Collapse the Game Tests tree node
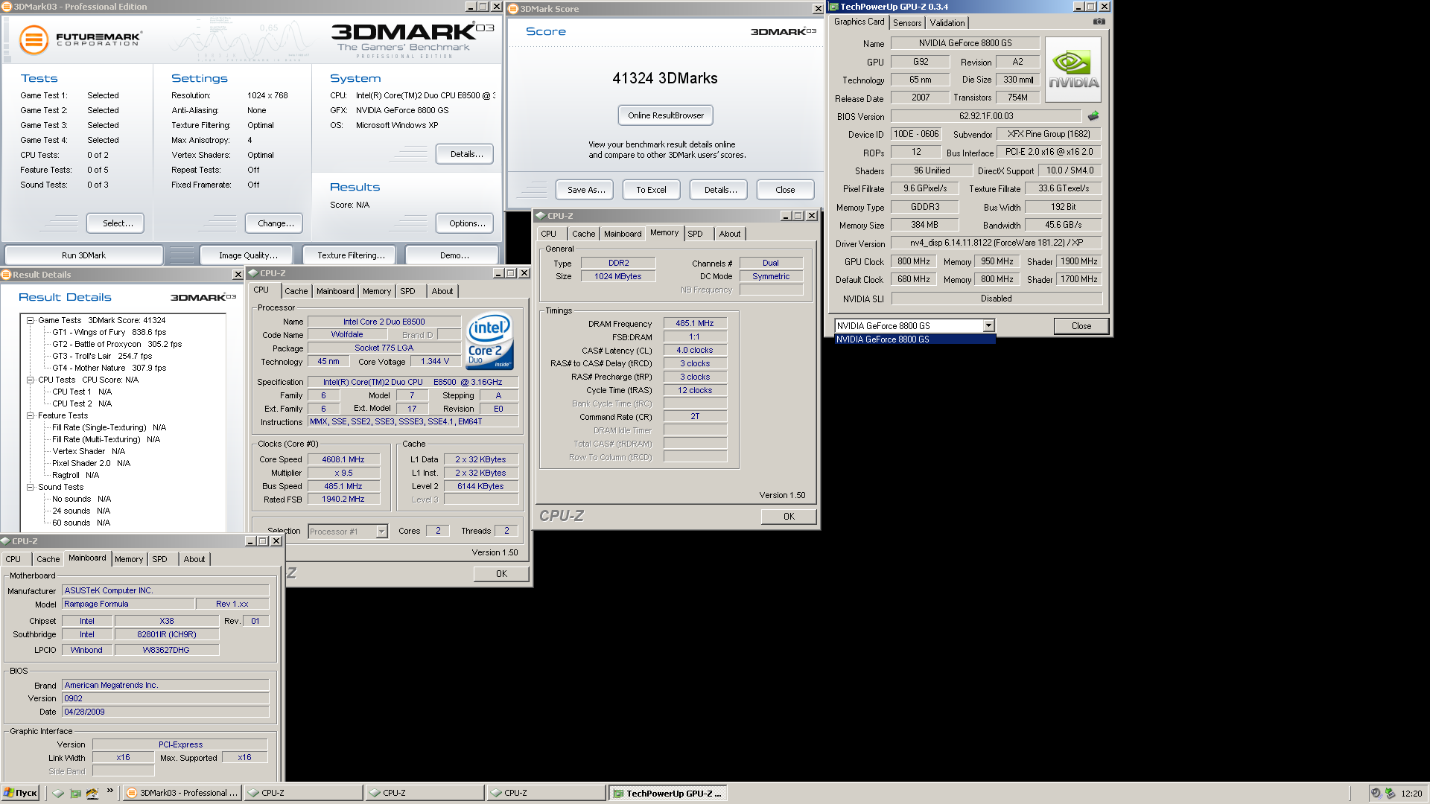 click(31, 320)
